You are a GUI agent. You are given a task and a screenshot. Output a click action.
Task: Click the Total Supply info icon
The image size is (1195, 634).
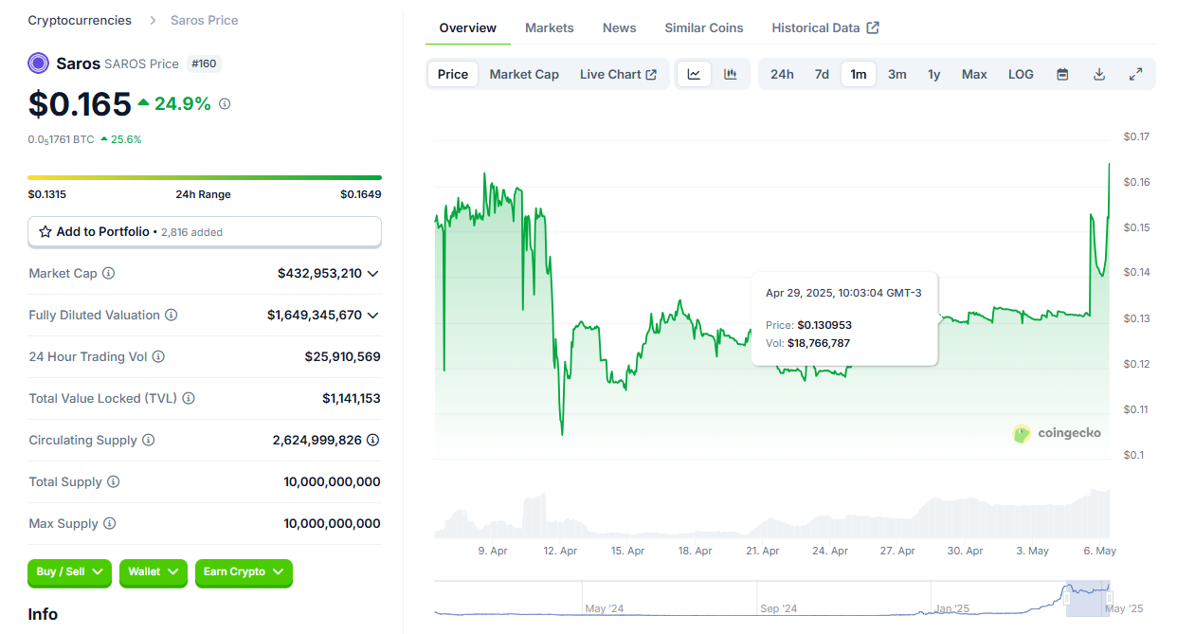(113, 481)
